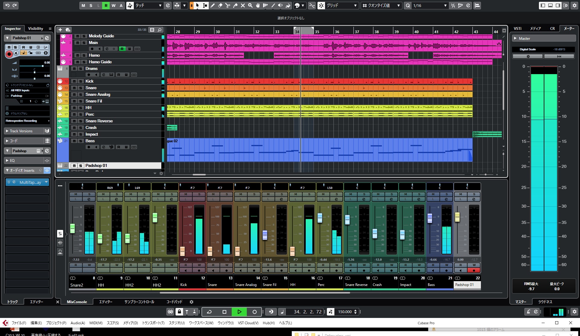Expand the Master meter section

tap(515, 39)
